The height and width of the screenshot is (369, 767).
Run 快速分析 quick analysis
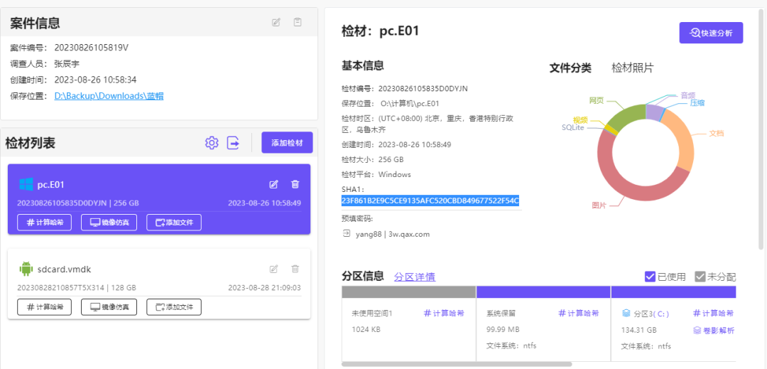pos(711,33)
